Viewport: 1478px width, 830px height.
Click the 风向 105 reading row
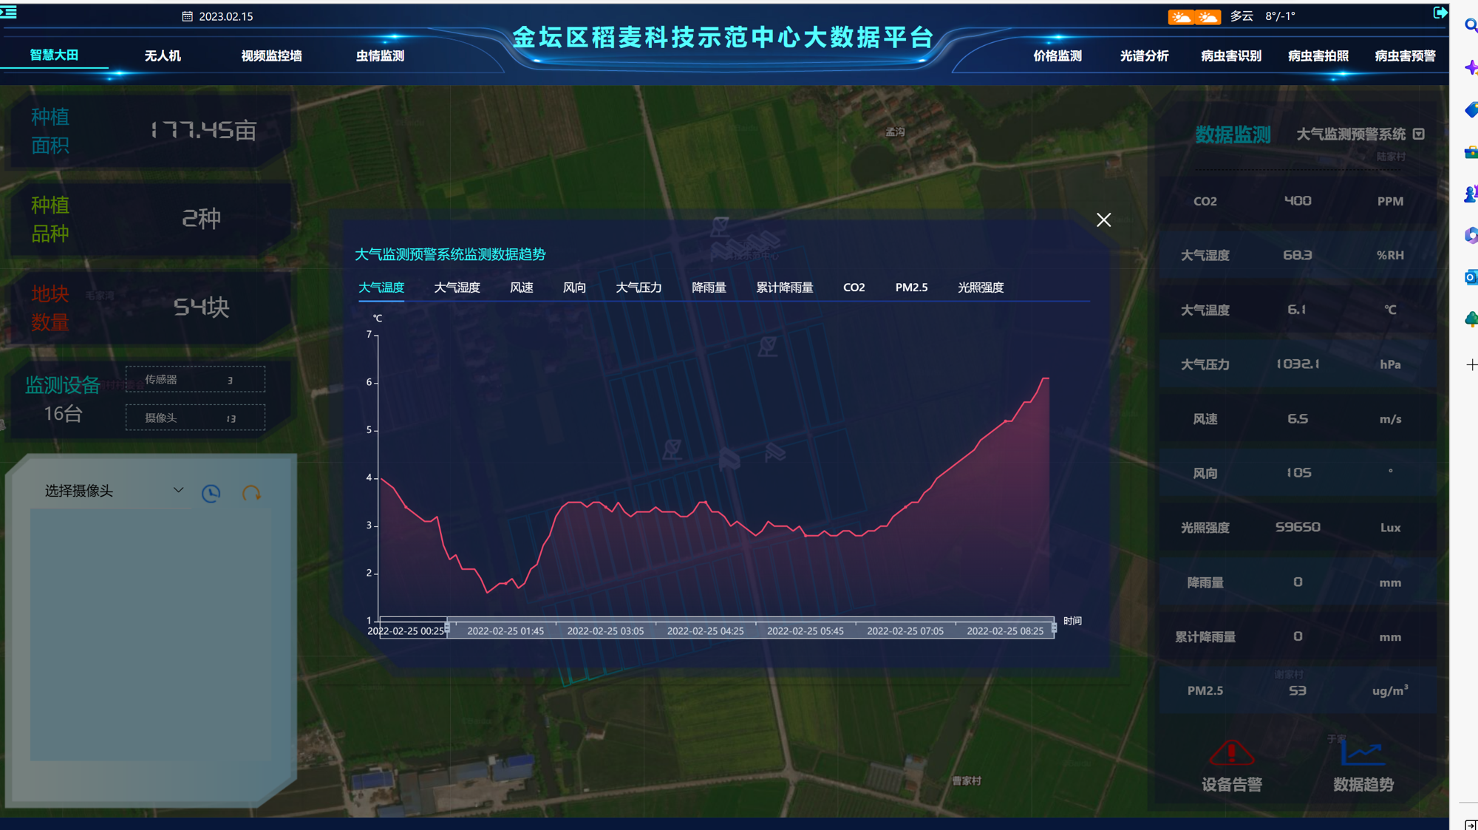(x=1298, y=473)
